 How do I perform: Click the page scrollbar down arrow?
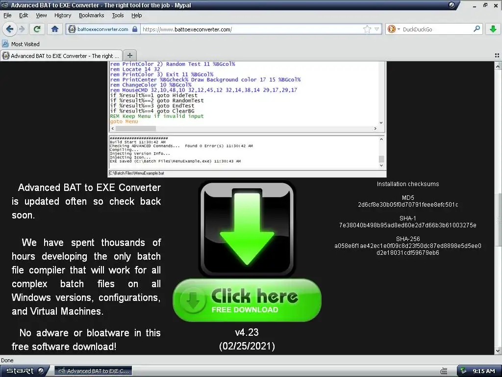coord(498,350)
